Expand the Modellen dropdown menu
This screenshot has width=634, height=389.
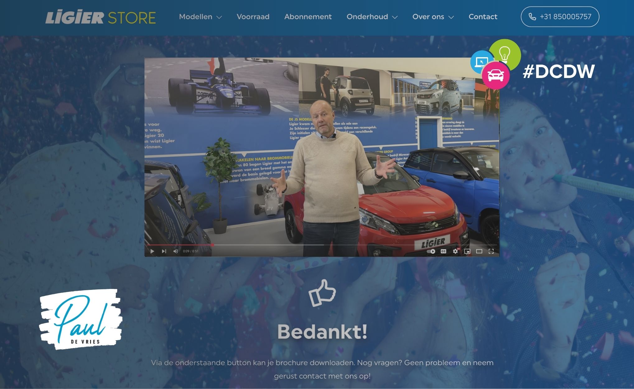tap(200, 17)
